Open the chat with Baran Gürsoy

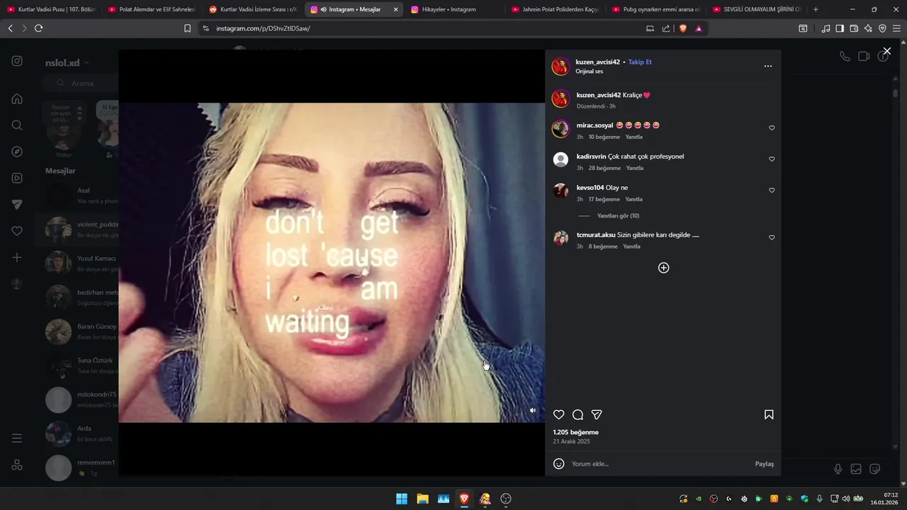click(78, 331)
